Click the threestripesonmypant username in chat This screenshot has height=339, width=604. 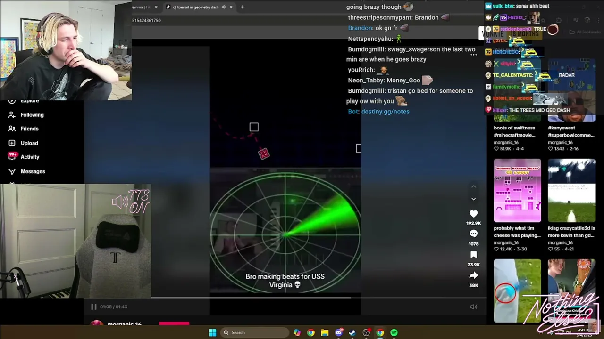click(379, 17)
